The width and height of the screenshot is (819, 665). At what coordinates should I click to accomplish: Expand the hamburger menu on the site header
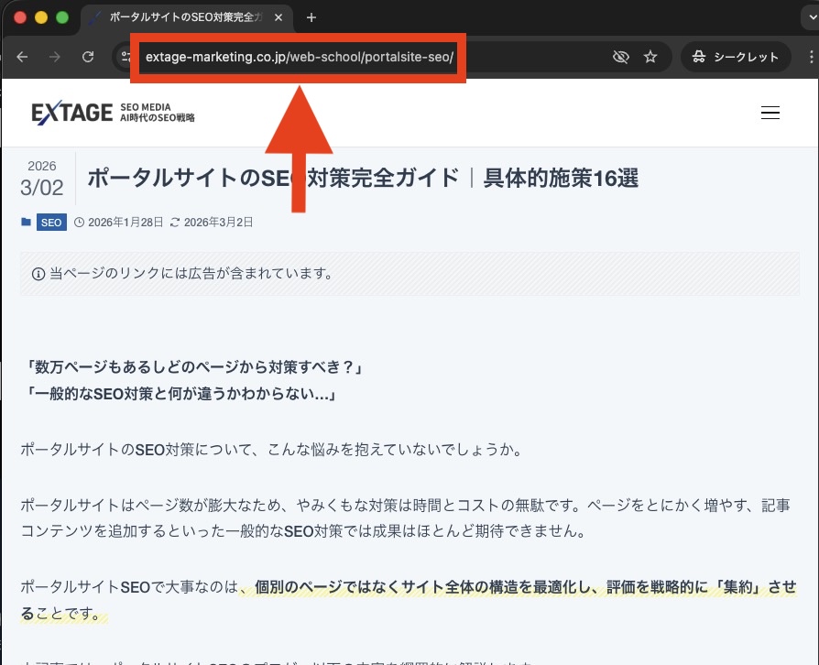pyautogui.click(x=770, y=113)
